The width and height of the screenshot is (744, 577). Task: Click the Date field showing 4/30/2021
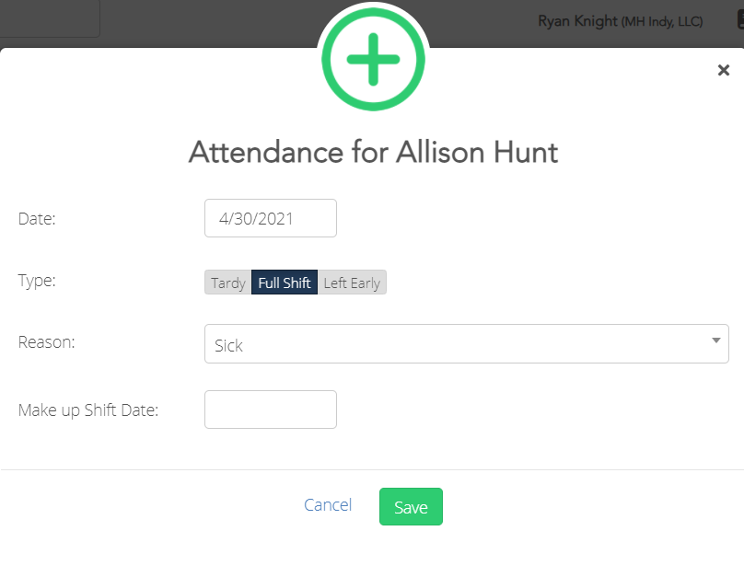(271, 218)
